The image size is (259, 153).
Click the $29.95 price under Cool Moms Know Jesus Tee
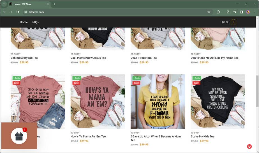pyautogui.click(x=84, y=62)
